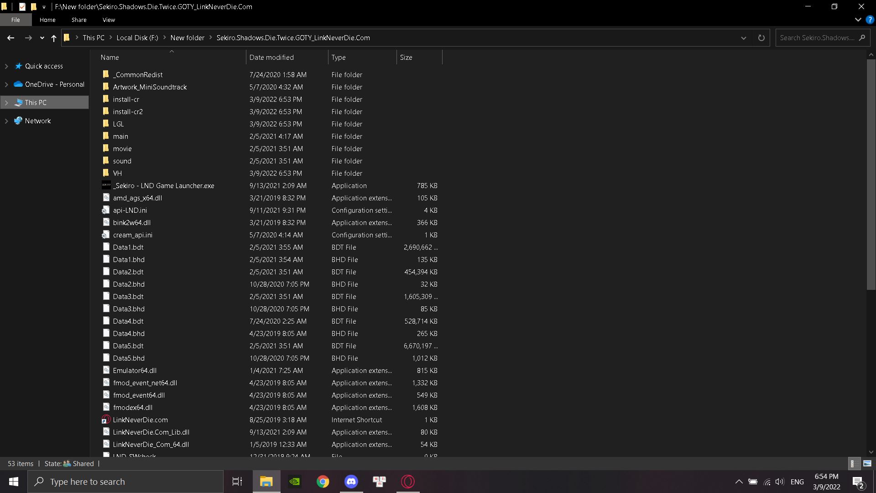Open the Nvidia taskbar icon
The width and height of the screenshot is (876, 493).
coord(295,482)
